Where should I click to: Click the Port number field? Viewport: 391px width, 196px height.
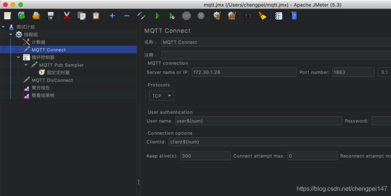click(353, 72)
